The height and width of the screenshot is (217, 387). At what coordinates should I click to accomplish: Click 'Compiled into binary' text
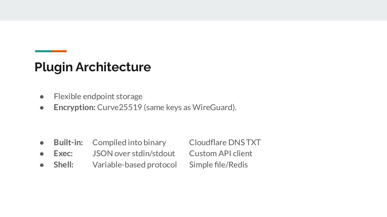coord(129,142)
